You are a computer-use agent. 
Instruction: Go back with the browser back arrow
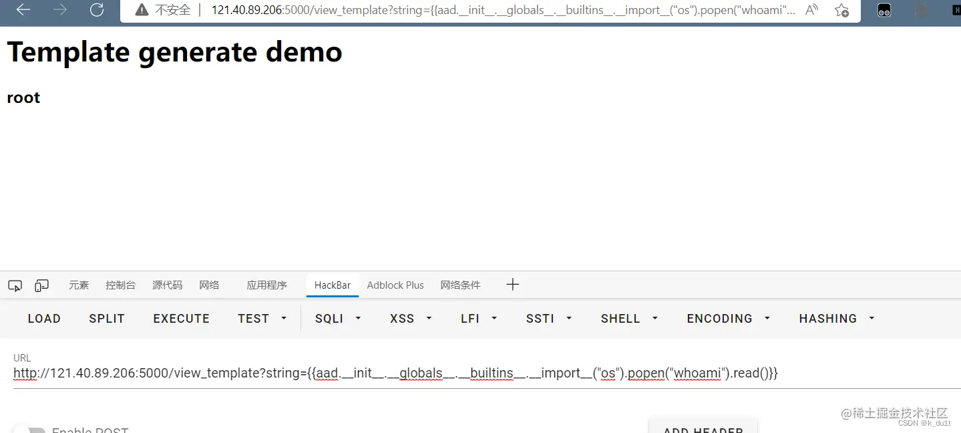pyautogui.click(x=23, y=10)
